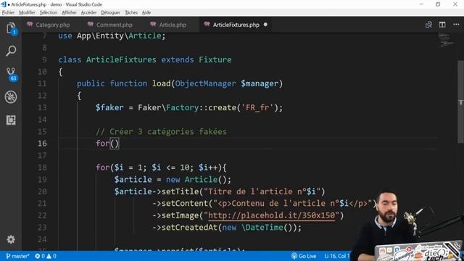464x261 pixels.
Task: Open the Modifier menu
Action: click(x=27, y=12)
